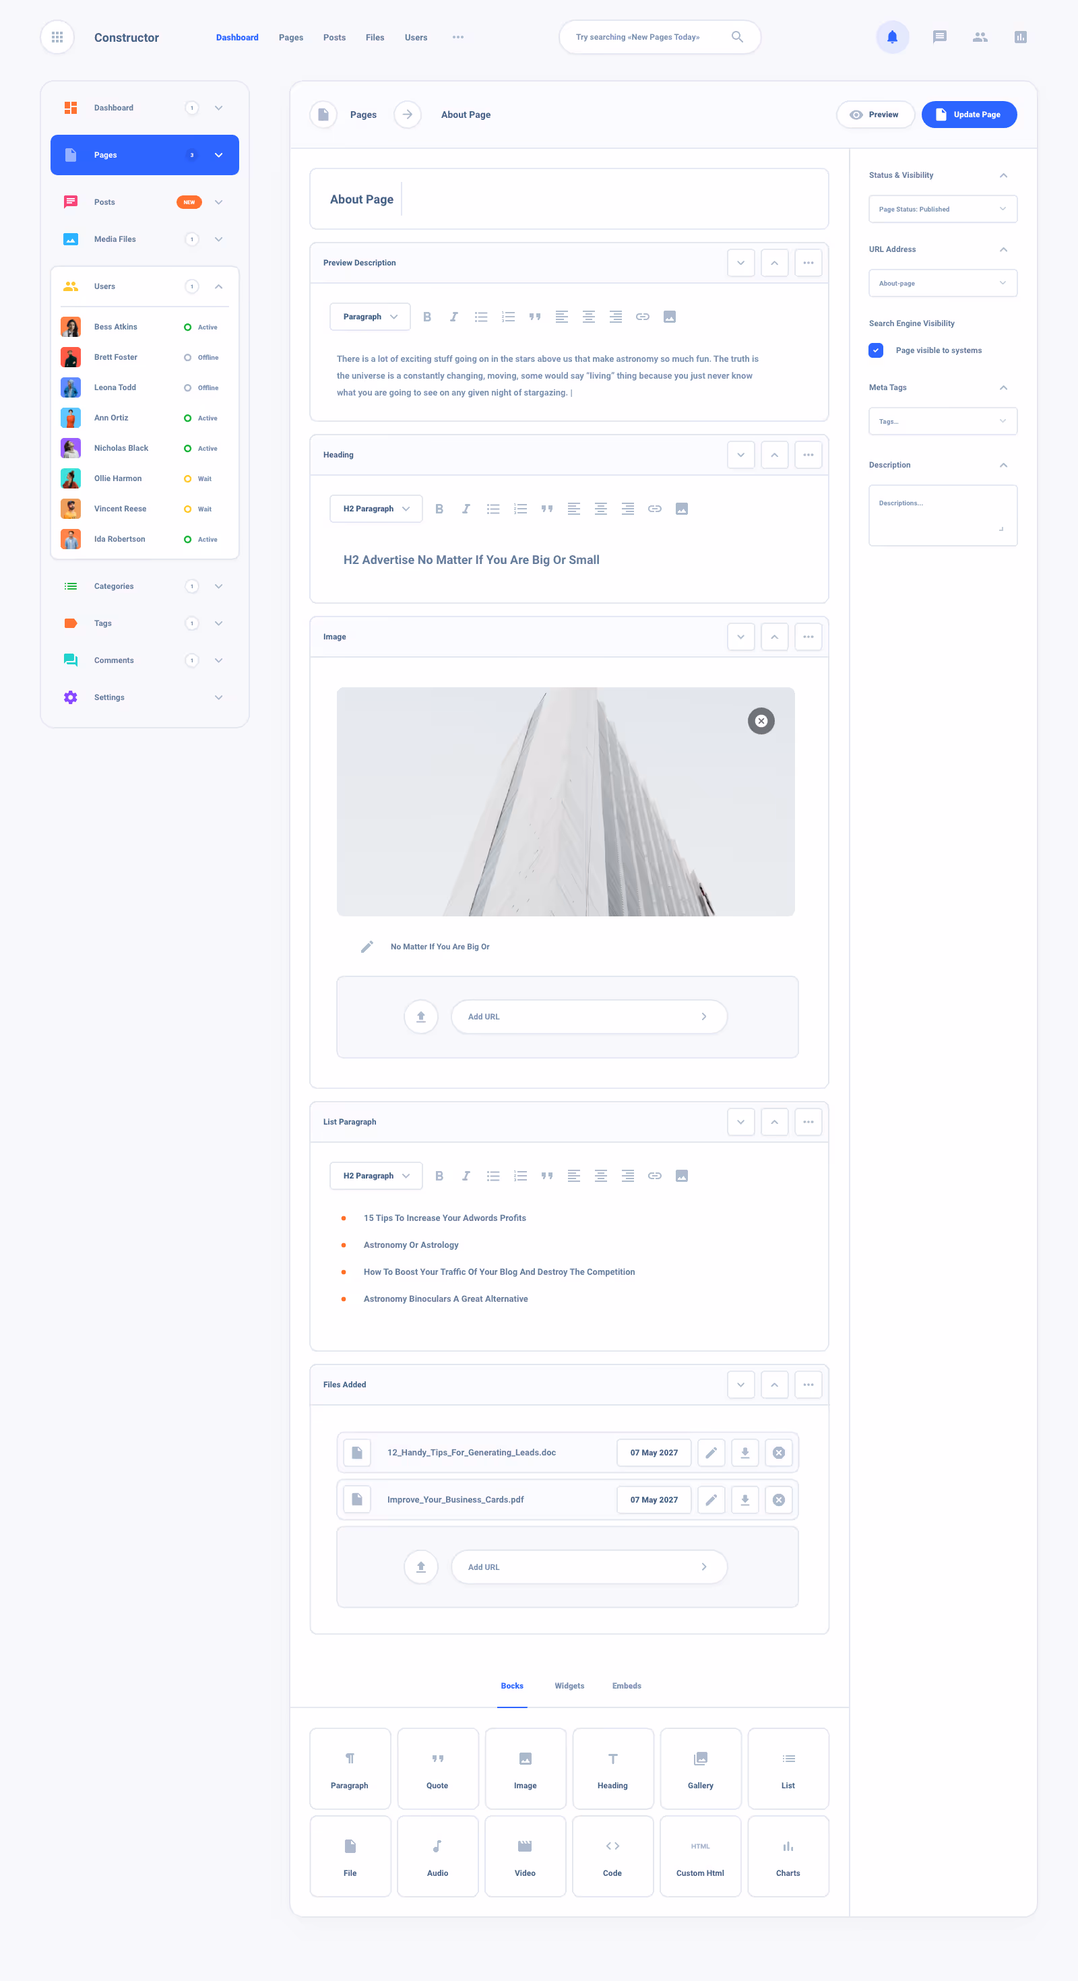Open the H2 Paragraph style selector
Image resolution: width=1078 pixels, height=1981 pixels.
[375, 508]
